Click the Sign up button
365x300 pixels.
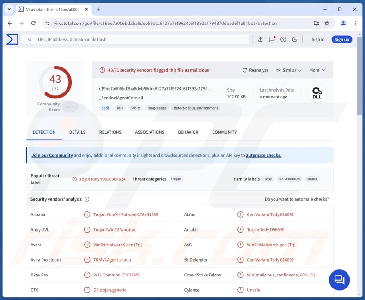[342, 39]
